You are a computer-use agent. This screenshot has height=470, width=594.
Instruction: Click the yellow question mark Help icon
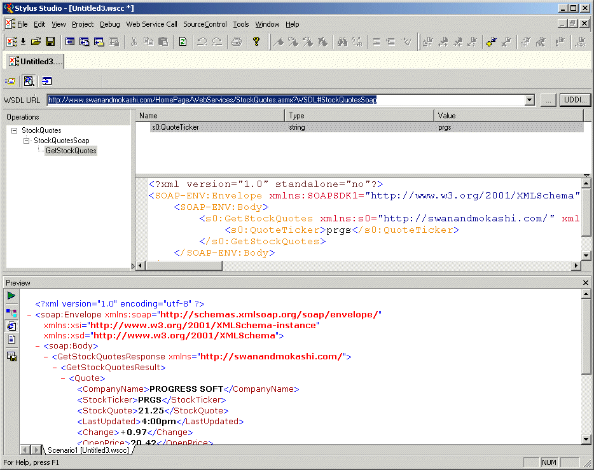[256, 42]
